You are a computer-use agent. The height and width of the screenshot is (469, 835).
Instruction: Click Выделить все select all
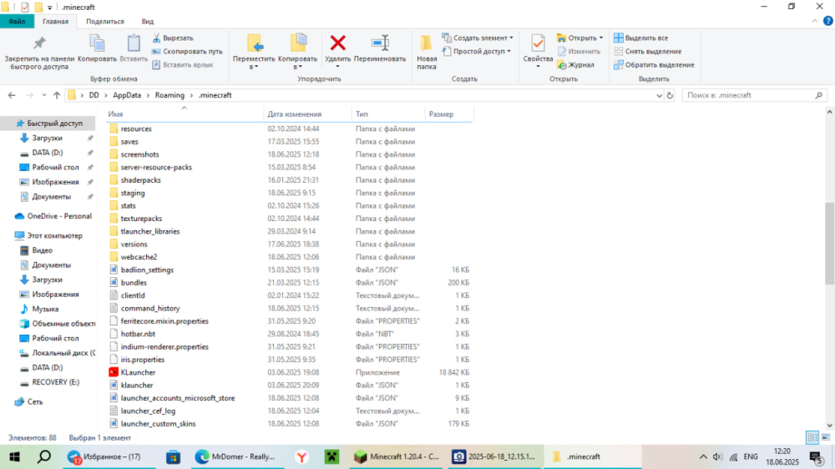(x=640, y=38)
